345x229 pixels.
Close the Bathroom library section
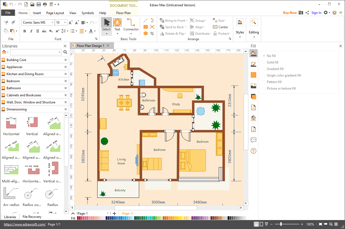pyautogui.click(x=66, y=88)
